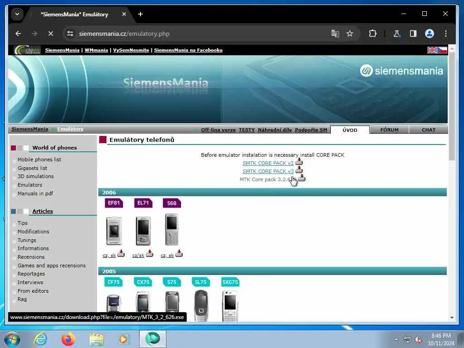Viewport: 464px width, 348px height.
Task: Bookmark this page with the star icon
Action: point(350,34)
